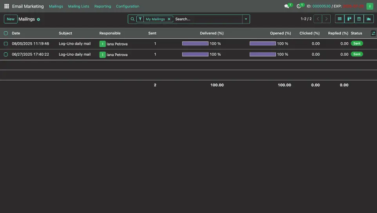Check the 08/05/2025 mailing row
This screenshot has width=377, height=213.
6,44
